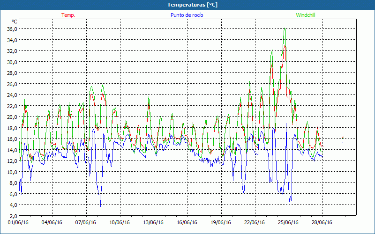The image size is (375, 234).
Task: Click the 28/06/16 date label
Action: tap(322, 222)
